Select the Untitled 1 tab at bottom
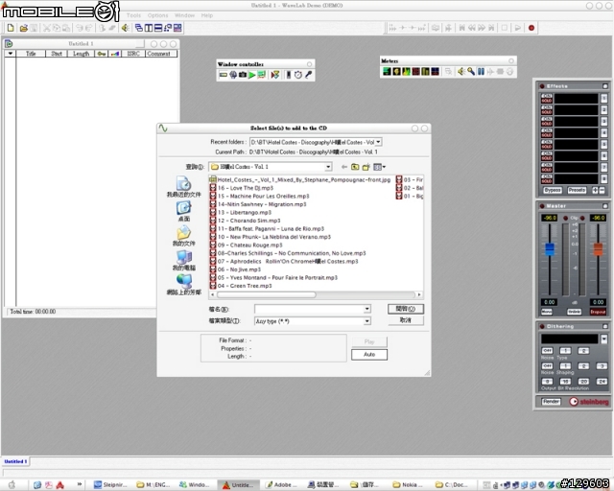614x491 pixels. point(15,461)
